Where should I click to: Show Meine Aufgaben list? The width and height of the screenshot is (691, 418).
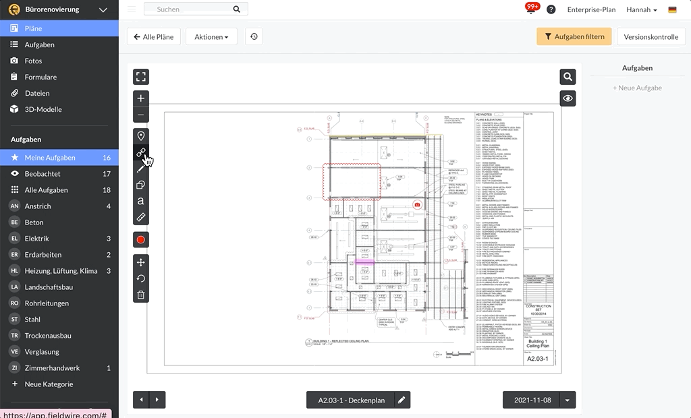(59, 157)
